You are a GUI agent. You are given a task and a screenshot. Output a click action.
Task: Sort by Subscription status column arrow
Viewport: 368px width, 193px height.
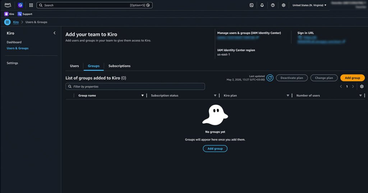coord(215,95)
